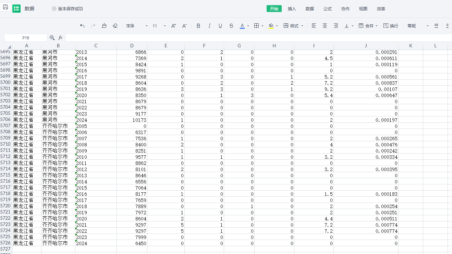Expand the vertical alignment dropdown arrow

click(x=353, y=26)
